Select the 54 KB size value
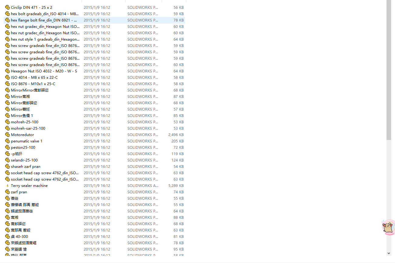The width and height of the screenshot is (395, 263). pos(179,166)
